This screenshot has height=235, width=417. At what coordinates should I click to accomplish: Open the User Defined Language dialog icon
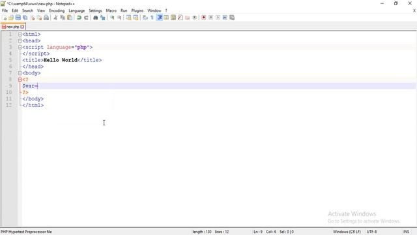point(166,18)
